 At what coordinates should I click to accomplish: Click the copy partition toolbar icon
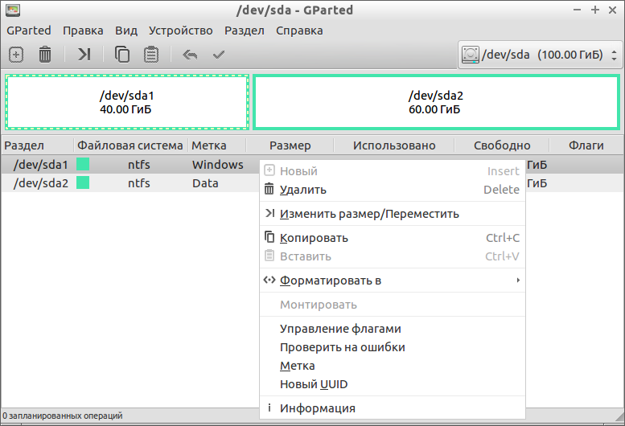pyautogui.click(x=122, y=55)
